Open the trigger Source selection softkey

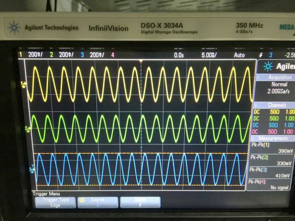[97, 202]
